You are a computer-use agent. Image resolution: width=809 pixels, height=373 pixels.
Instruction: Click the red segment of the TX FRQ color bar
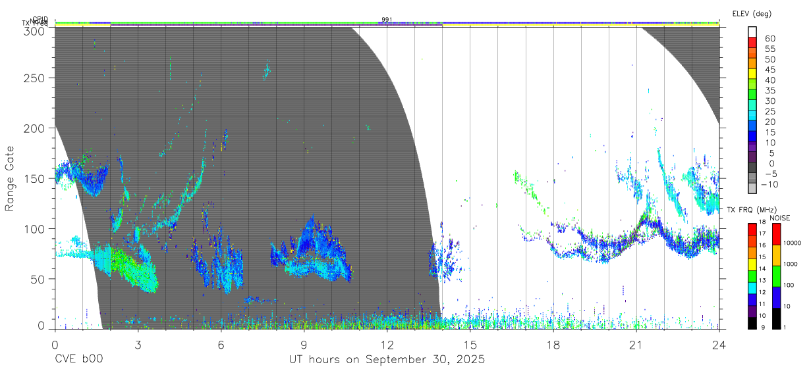pos(752,228)
